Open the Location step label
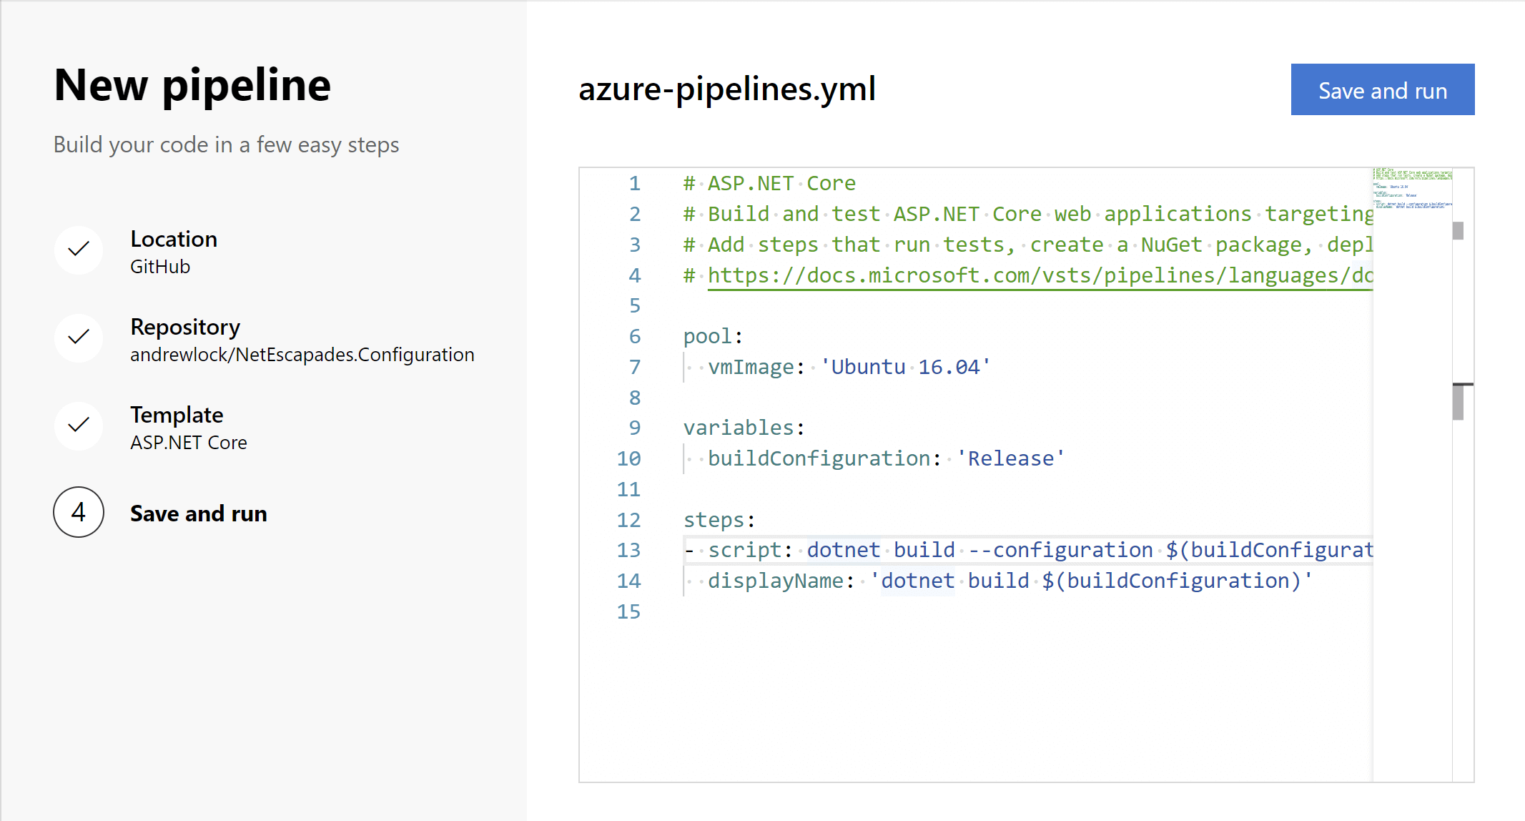 (174, 239)
